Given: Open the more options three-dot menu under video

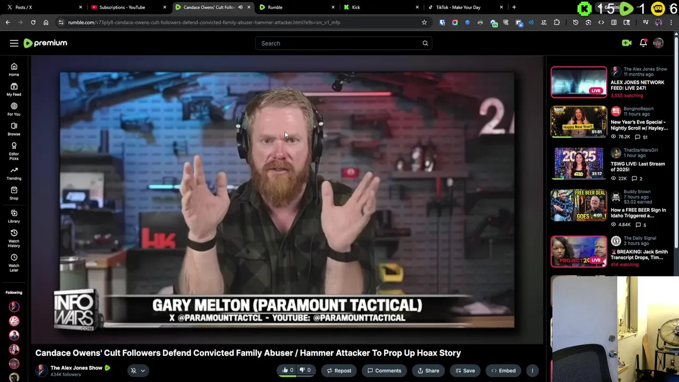Looking at the screenshot, I should point(532,371).
